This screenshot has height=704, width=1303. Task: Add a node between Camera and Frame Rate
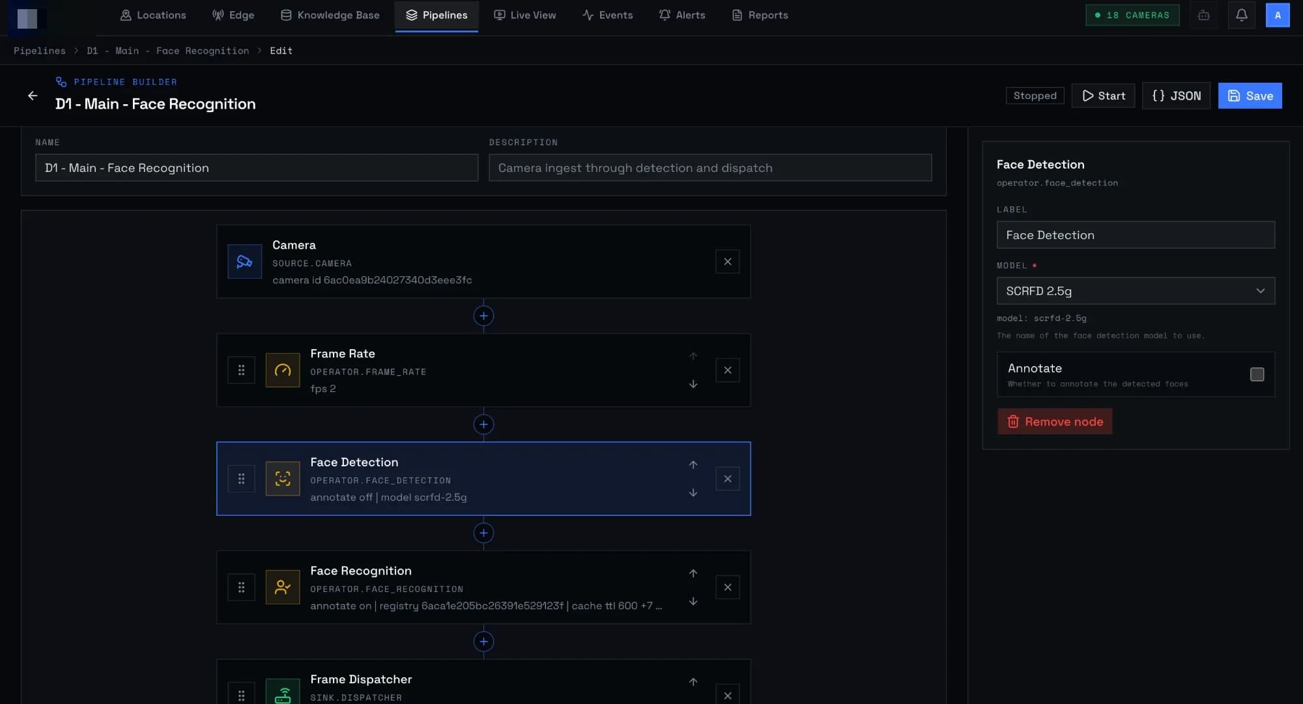point(483,316)
